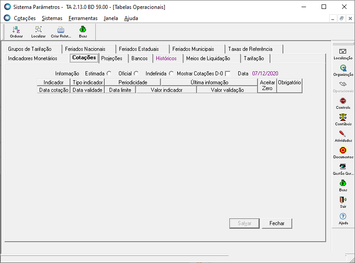The width and height of the screenshot is (355, 263).
Task: Click the application icon in the menu bar
Action: click(7, 18)
